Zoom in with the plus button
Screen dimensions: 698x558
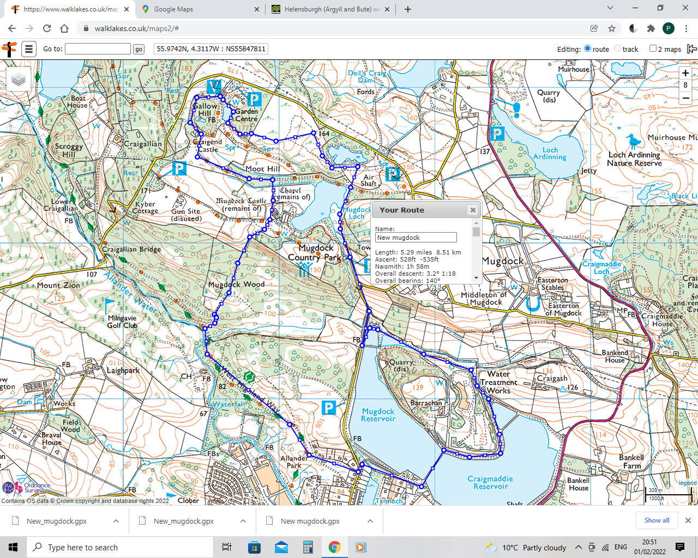pos(685,73)
